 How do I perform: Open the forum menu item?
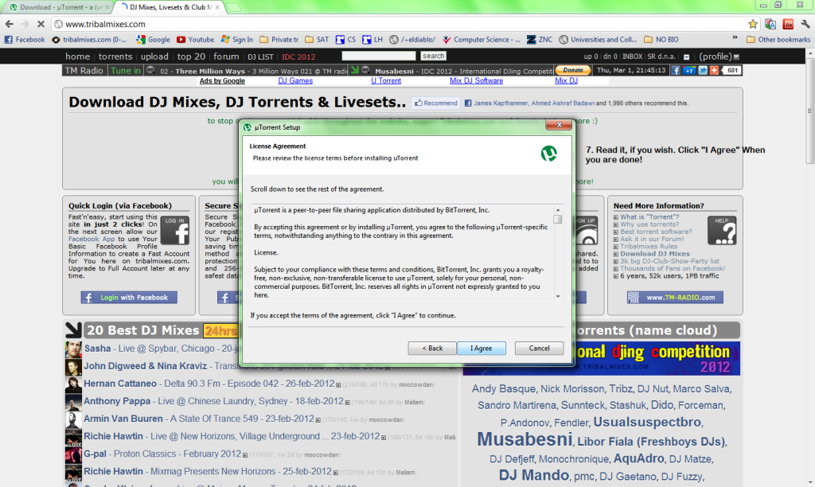point(226,56)
